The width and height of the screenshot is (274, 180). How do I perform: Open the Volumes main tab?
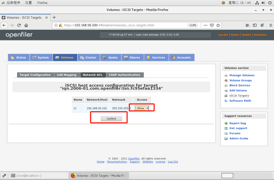(65, 57)
